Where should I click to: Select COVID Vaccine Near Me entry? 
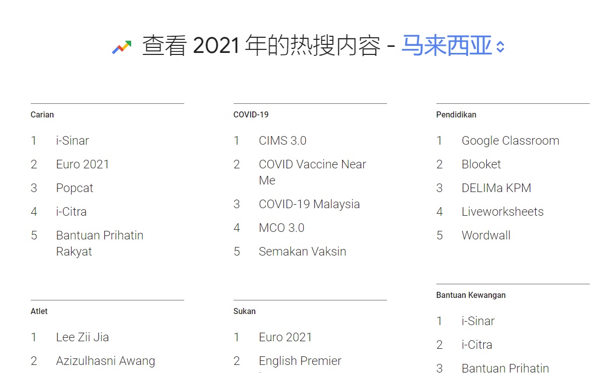(313, 164)
